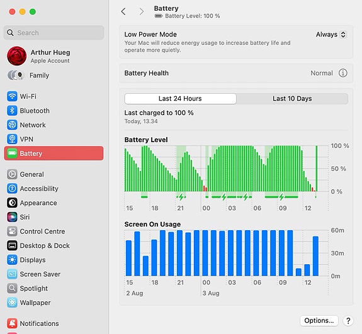Select the Displays sun icon

pyautogui.click(x=12, y=260)
